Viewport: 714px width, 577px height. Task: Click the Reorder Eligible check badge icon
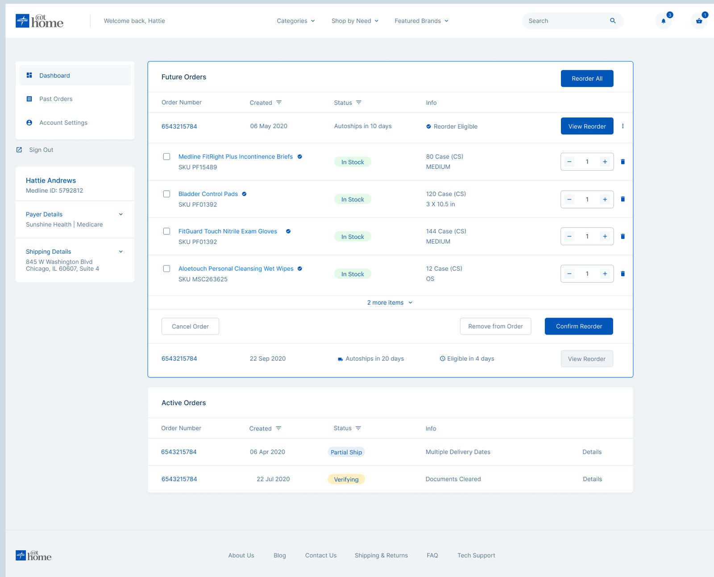[x=429, y=126]
